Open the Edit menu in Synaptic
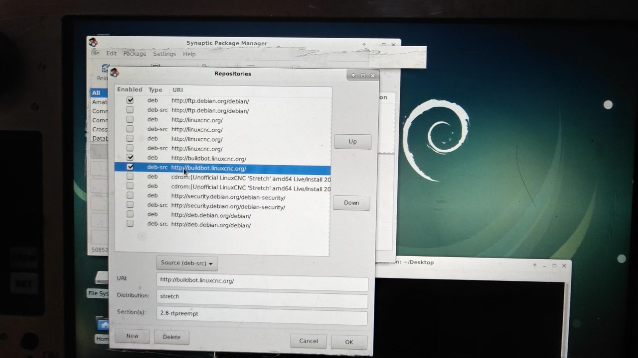This screenshot has height=358, width=638. coord(111,53)
